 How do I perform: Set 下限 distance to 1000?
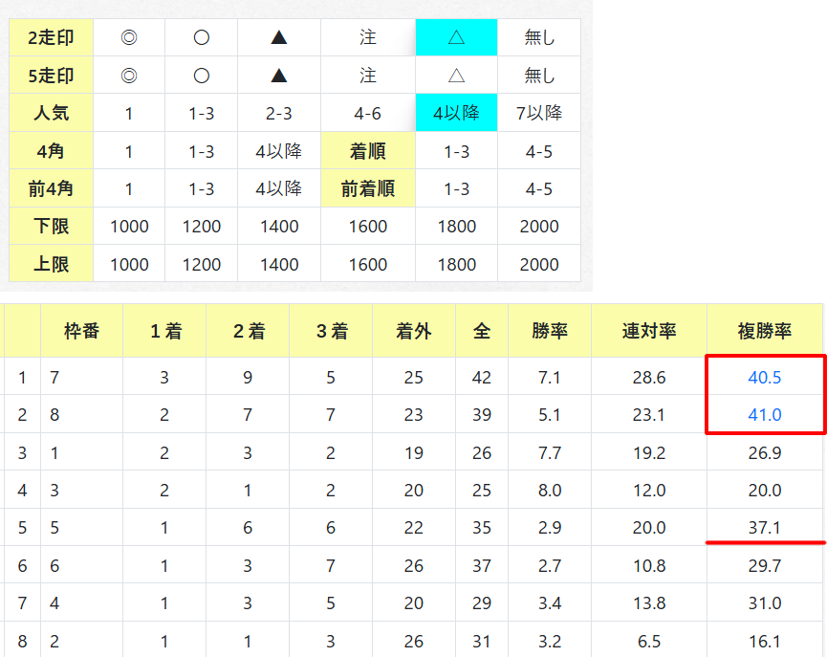pyautogui.click(x=129, y=227)
